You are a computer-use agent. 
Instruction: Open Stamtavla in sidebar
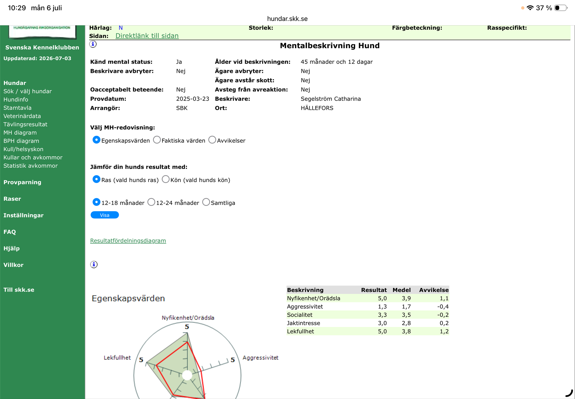(x=17, y=108)
